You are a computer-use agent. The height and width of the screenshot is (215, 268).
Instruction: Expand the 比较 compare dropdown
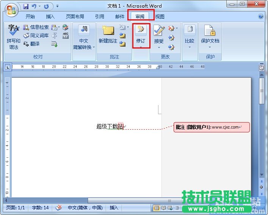189,47
